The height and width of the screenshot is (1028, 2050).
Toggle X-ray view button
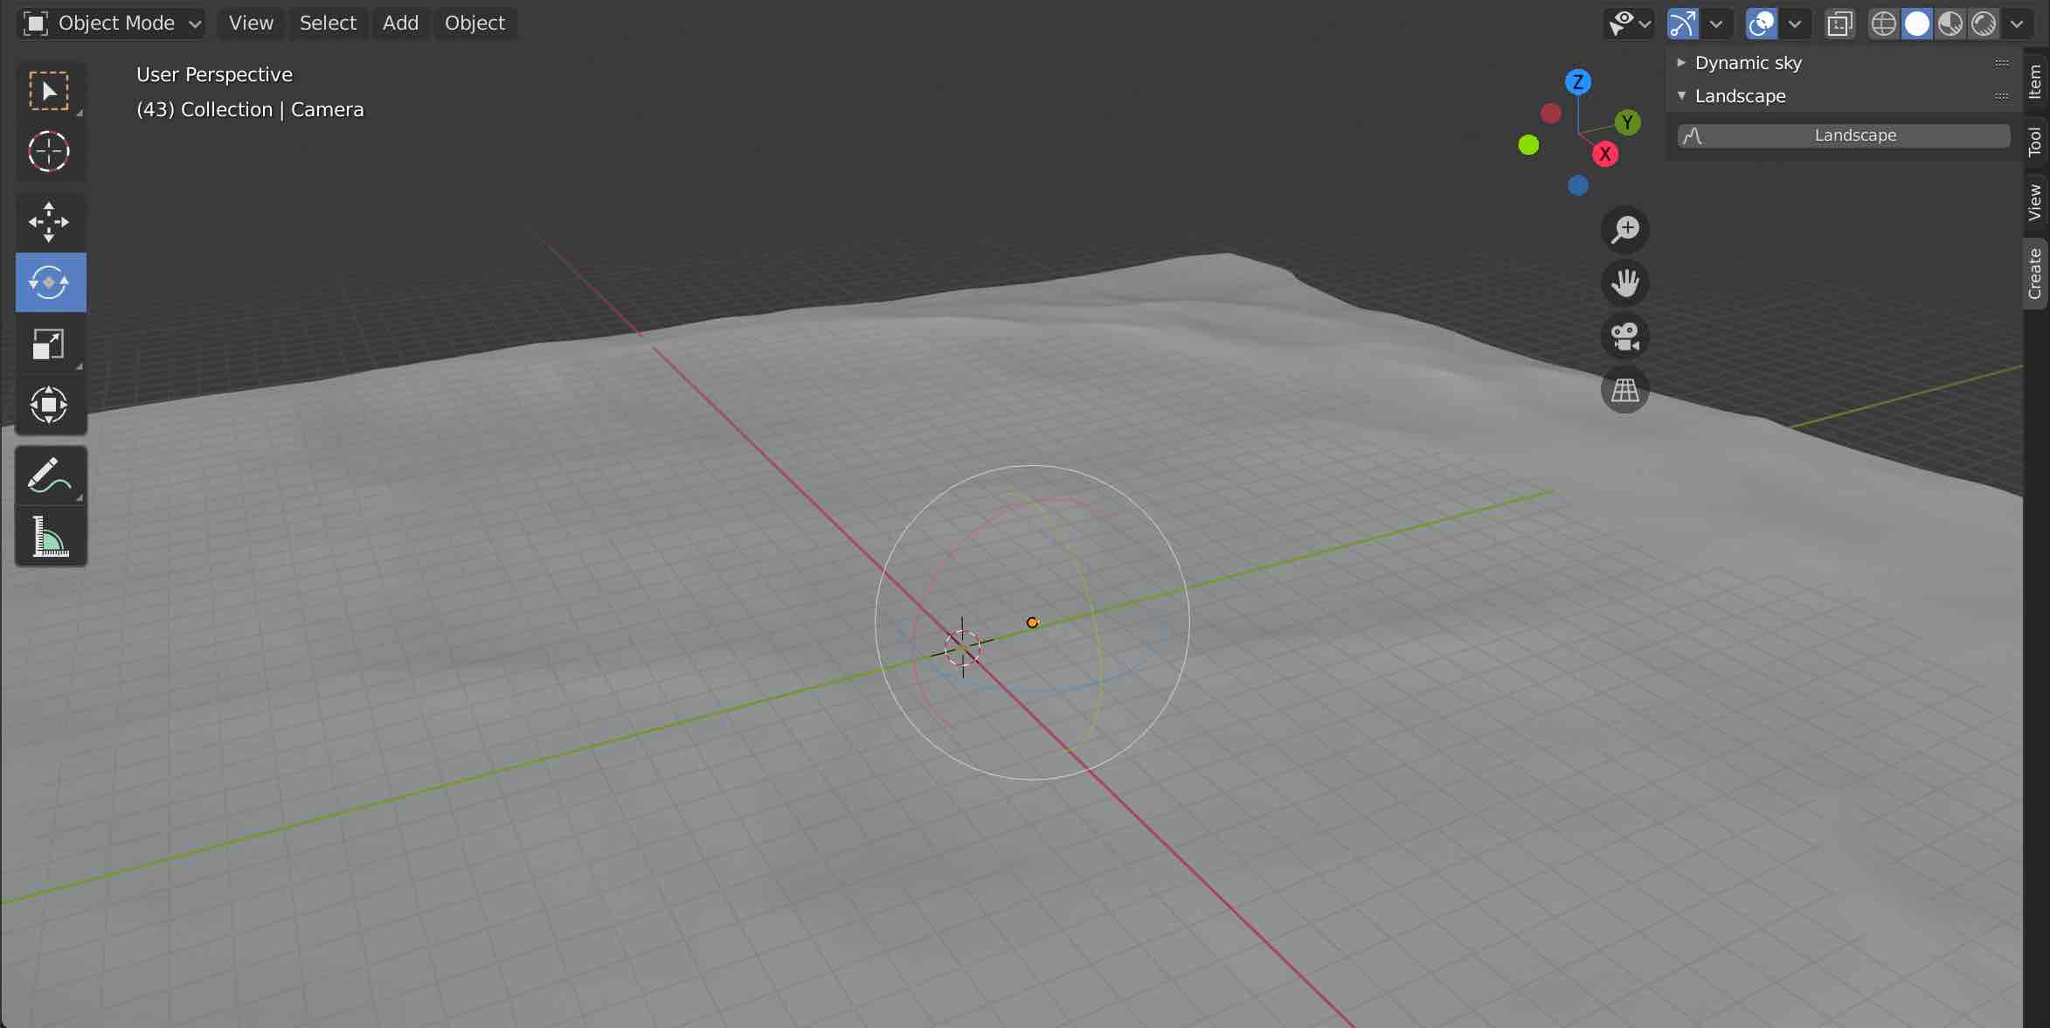click(x=1839, y=24)
